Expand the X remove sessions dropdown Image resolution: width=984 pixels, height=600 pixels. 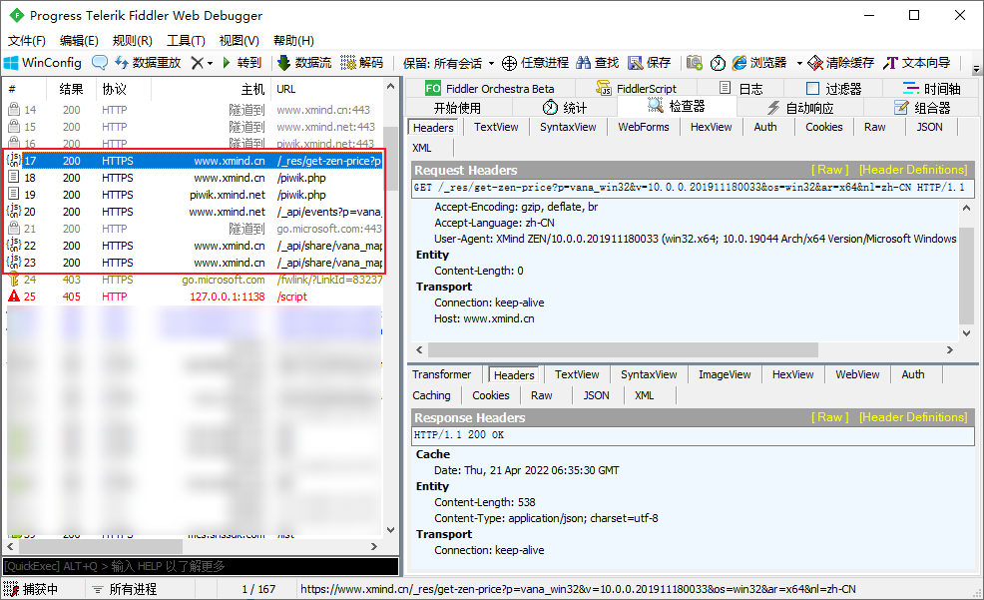(x=202, y=62)
